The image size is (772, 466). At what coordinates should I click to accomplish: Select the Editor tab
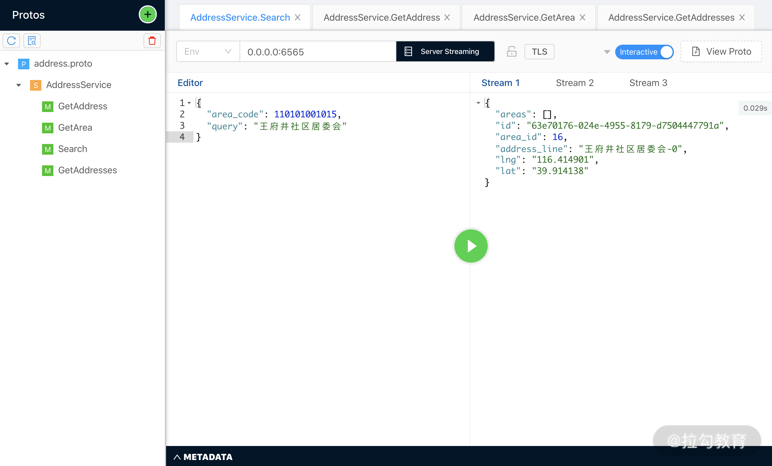coord(190,83)
